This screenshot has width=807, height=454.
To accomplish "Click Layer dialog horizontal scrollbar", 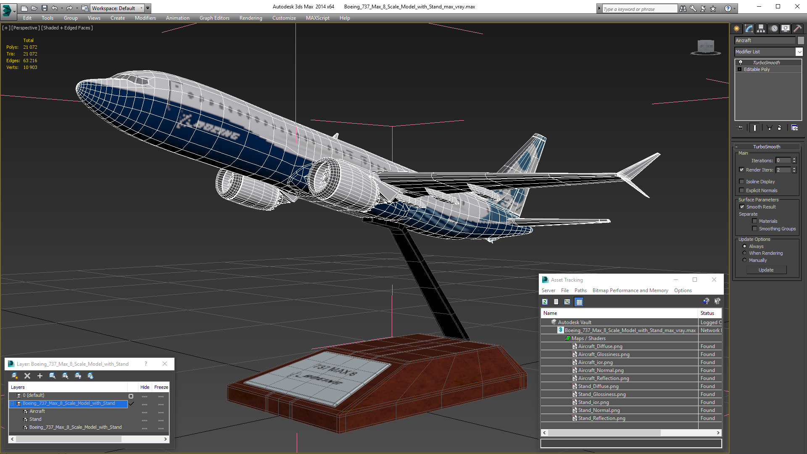I will [89, 439].
